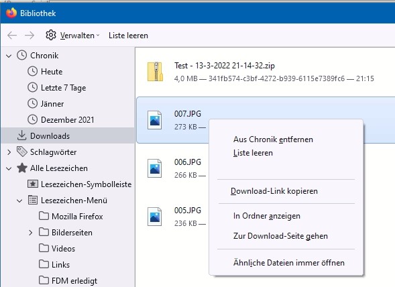Click the Firefox logo in title bar
395x287 pixels.
click(11, 13)
